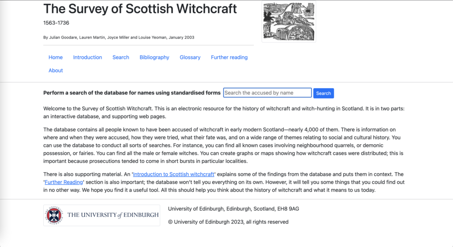Click the witchcraft woodcut illustration thumbnail

pos(288,22)
